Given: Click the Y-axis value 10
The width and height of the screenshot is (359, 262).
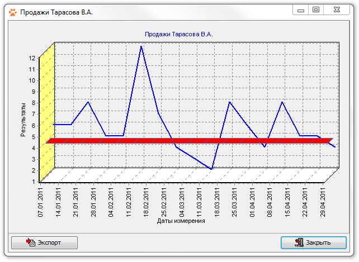Looking at the screenshot, I should (32, 80).
